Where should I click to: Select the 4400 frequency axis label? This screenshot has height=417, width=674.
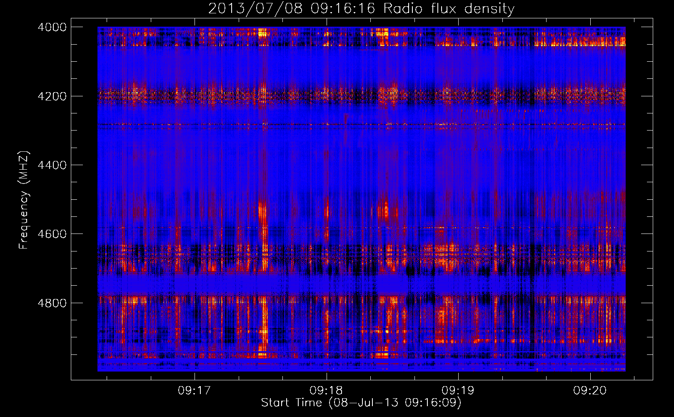(52, 165)
